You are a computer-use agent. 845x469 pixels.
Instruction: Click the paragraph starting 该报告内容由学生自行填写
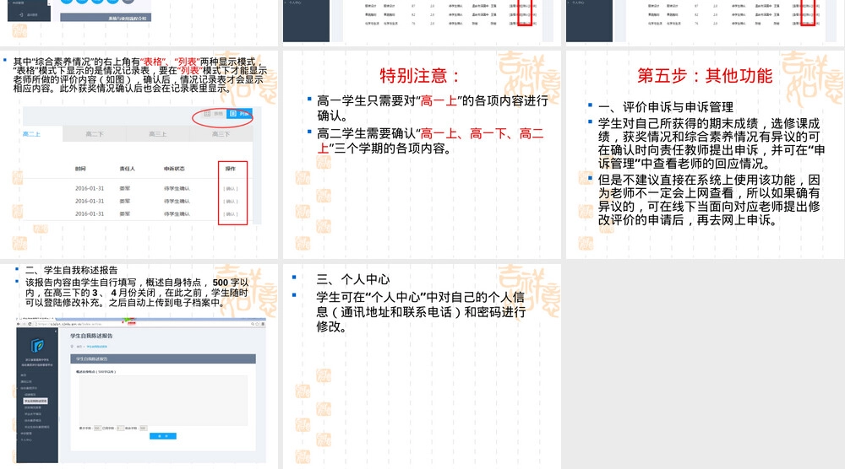(137, 293)
